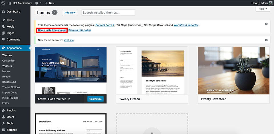Screen dimensions: 274x134
Task: Click the Settings sliders icon
Action: pyautogui.click(x=3, y=130)
